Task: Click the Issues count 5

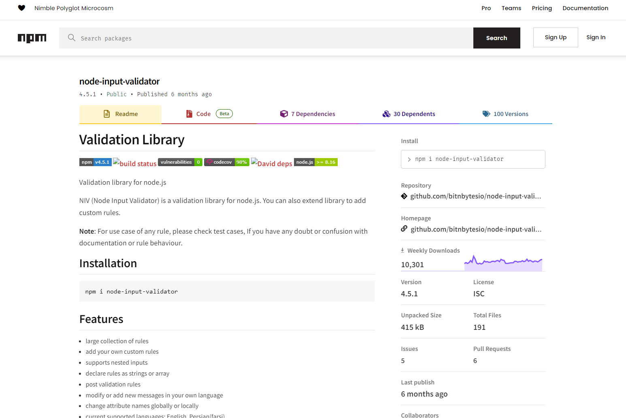Action: [x=403, y=361]
